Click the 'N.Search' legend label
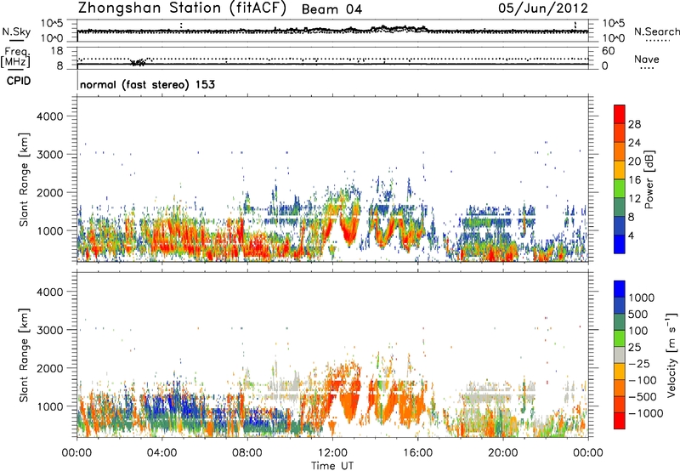Screen dimensions: 680x471 [x=657, y=31]
